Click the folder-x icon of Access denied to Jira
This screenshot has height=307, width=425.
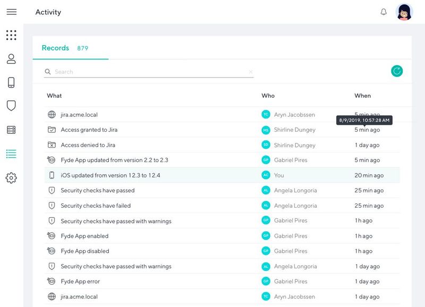(52, 144)
